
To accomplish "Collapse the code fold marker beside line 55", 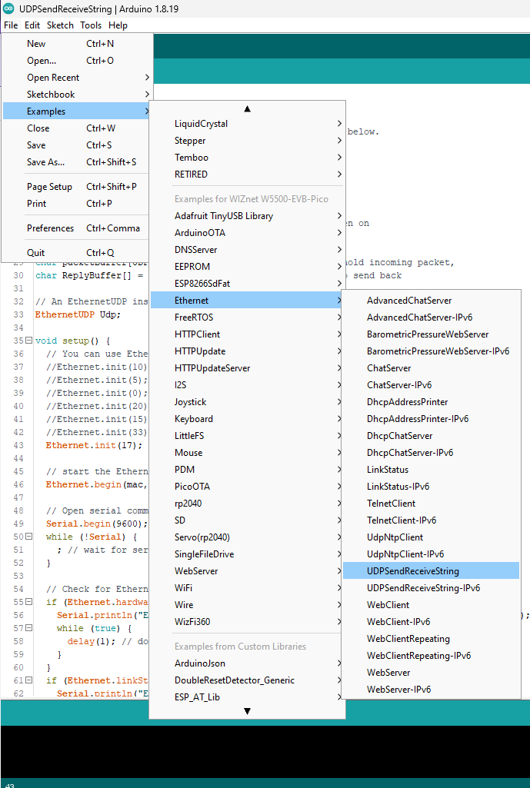I will [28, 601].
